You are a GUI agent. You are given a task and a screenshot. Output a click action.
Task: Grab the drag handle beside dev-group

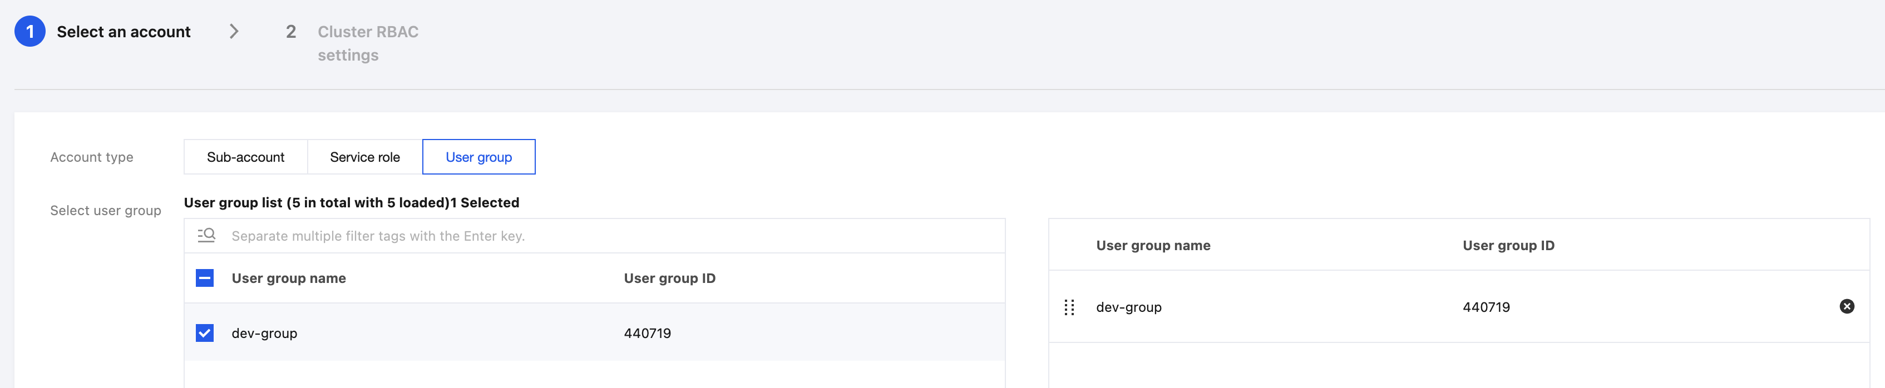1068,307
